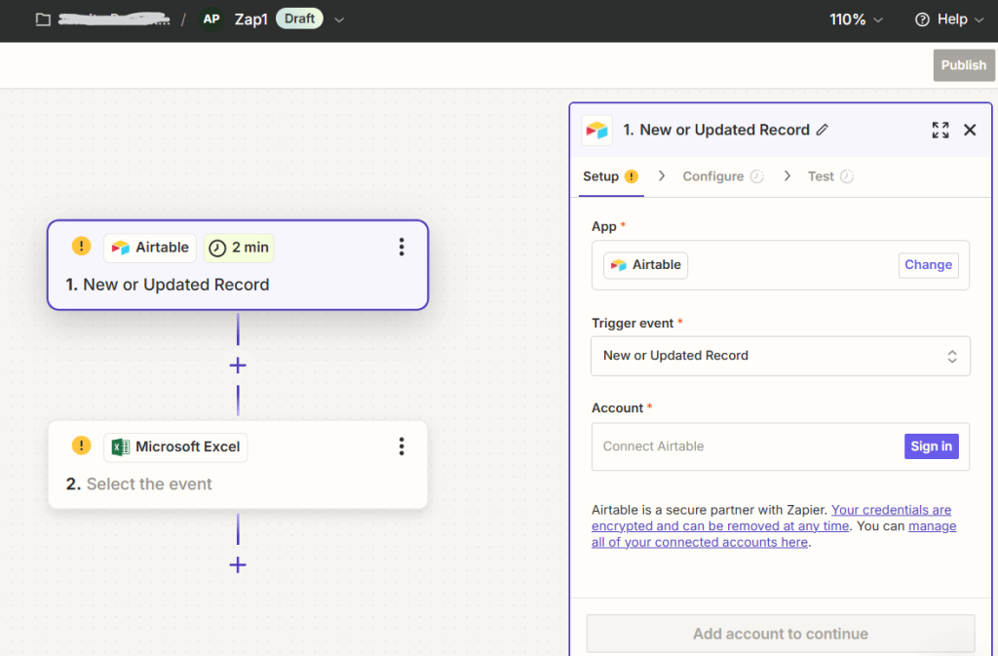Switch to the Setup tab
Image resolution: width=998 pixels, height=656 pixels.
(x=610, y=176)
